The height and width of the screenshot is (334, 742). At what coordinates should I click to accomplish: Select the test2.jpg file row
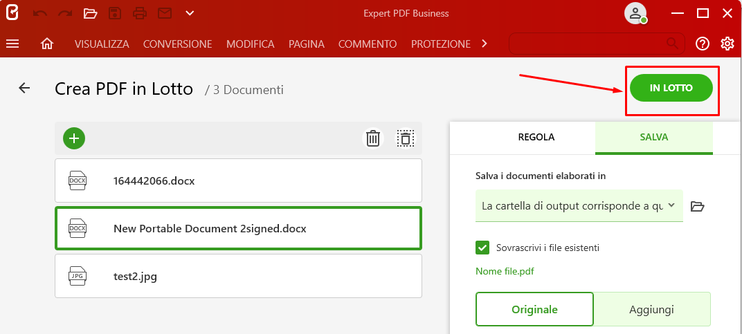tap(239, 276)
